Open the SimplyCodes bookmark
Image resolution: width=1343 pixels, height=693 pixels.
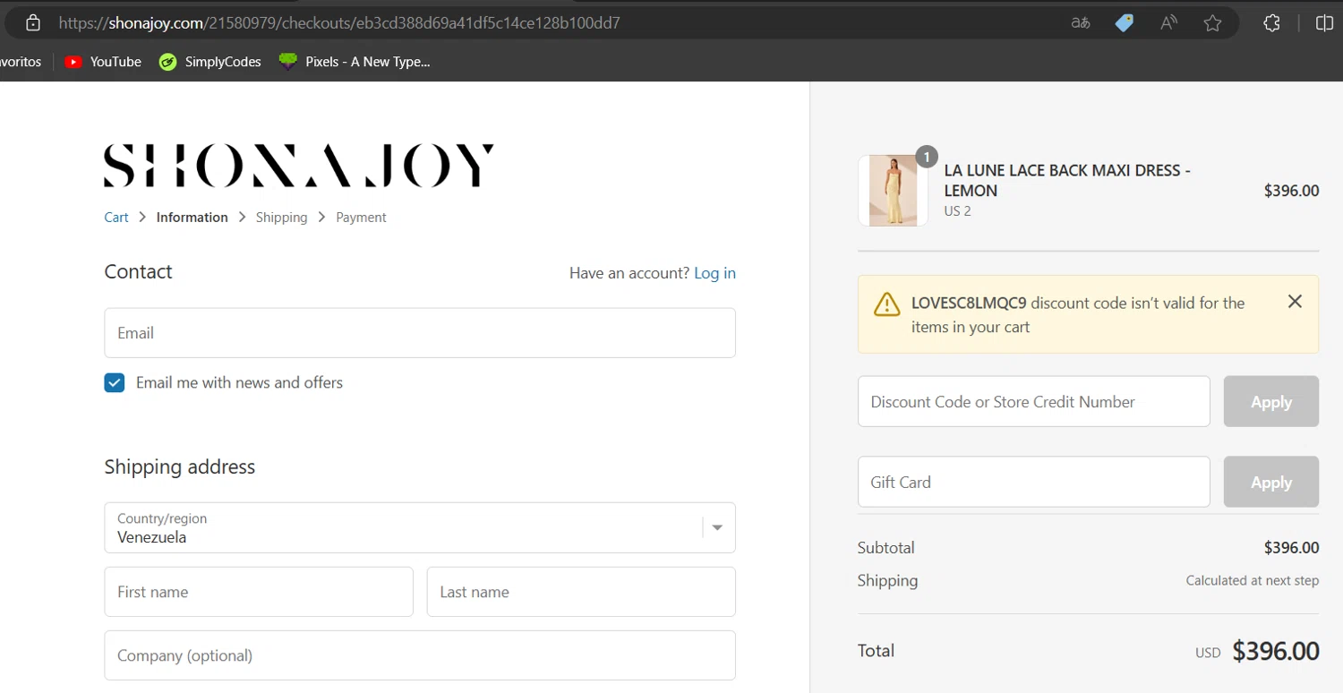coord(210,62)
